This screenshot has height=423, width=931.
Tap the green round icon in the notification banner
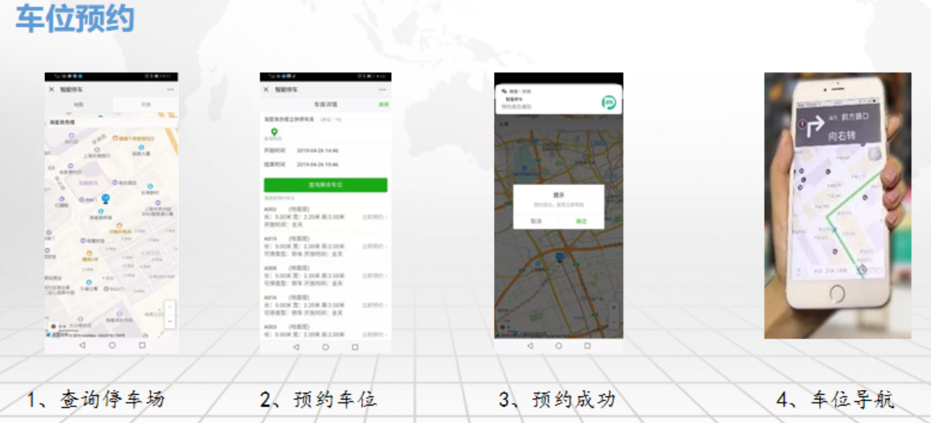tap(608, 102)
